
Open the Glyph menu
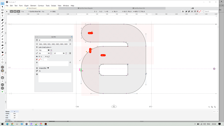[x=26, y=6]
